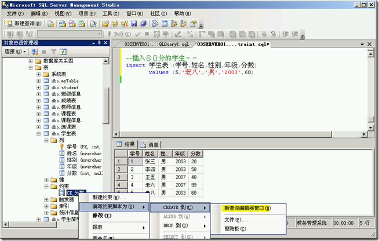The height and width of the screenshot is (241, 379).
Task: Click the 年级 column header in results
Action: [180, 154]
